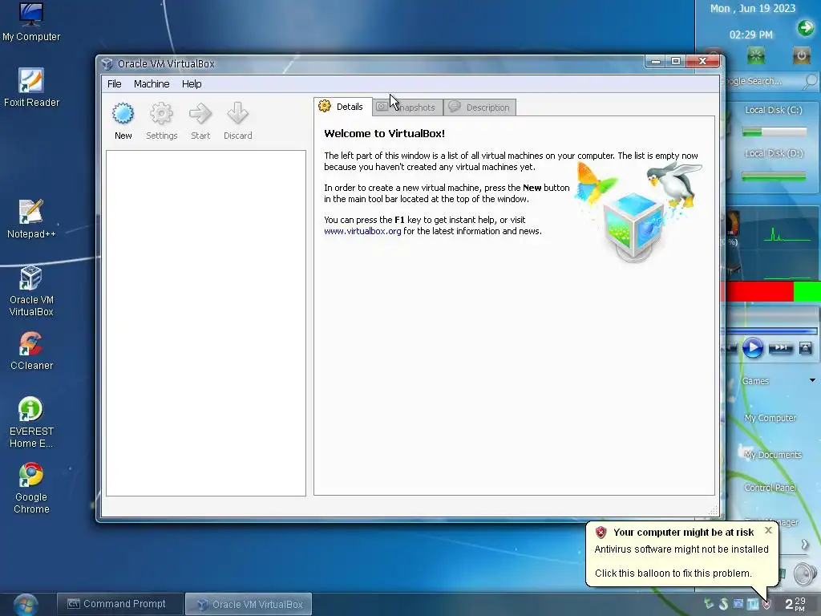Click the Safely Remove Hardware tray icon

(709, 604)
